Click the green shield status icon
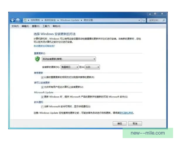176x141 pixels. tap(37, 59)
